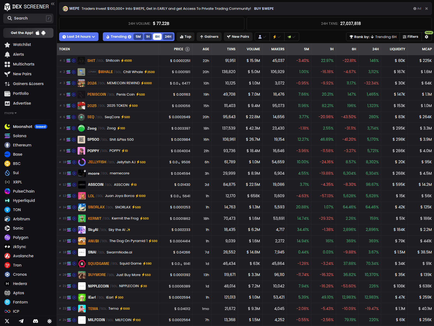Select the 24H trending timeframe
The image size is (434, 326).
pos(168,37)
